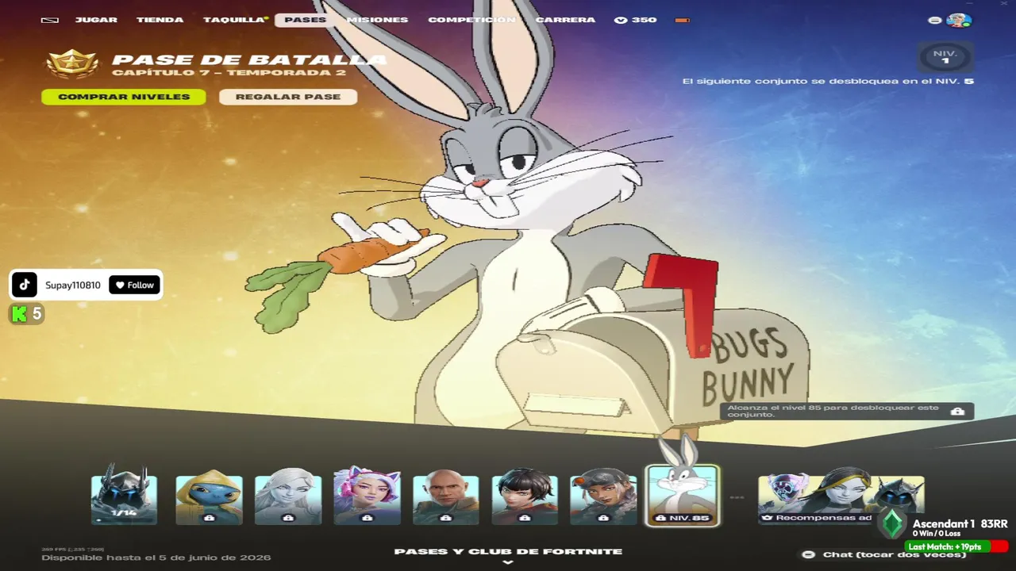
Task: Follow Supay110810 on TikTok overlay
Action: point(134,285)
